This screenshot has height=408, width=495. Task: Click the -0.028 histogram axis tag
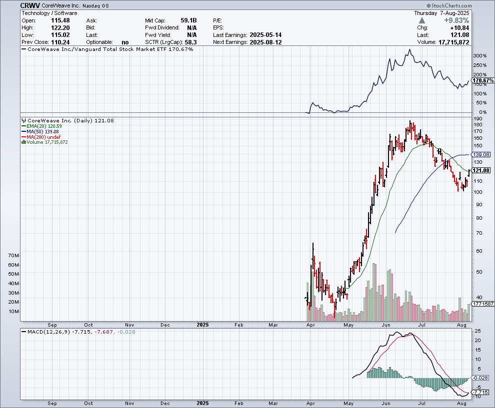pos(480,378)
